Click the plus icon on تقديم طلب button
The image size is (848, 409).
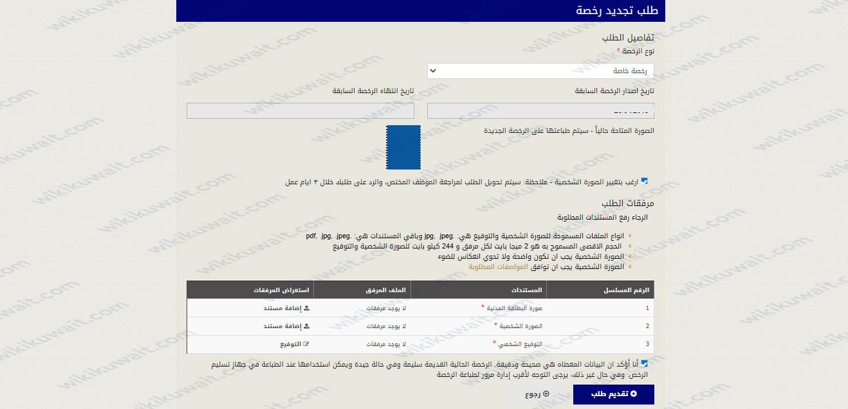[634, 393]
